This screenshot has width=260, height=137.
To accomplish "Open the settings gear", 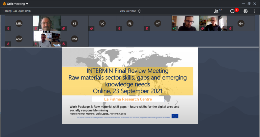I will [x=245, y=11].
